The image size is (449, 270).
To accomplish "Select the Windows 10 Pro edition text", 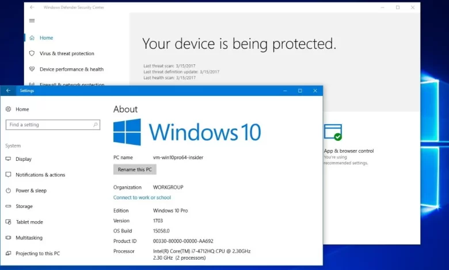I will click(170, 211).
